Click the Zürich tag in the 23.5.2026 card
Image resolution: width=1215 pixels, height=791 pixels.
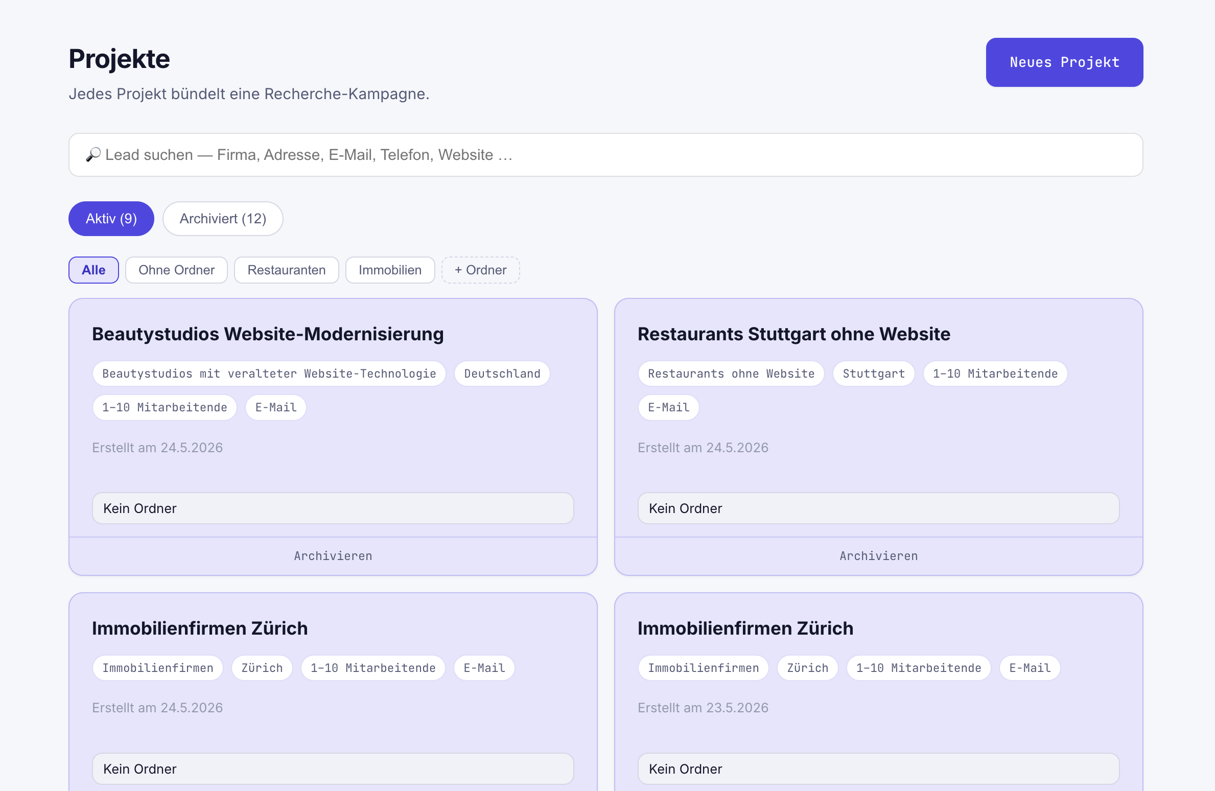808,668
